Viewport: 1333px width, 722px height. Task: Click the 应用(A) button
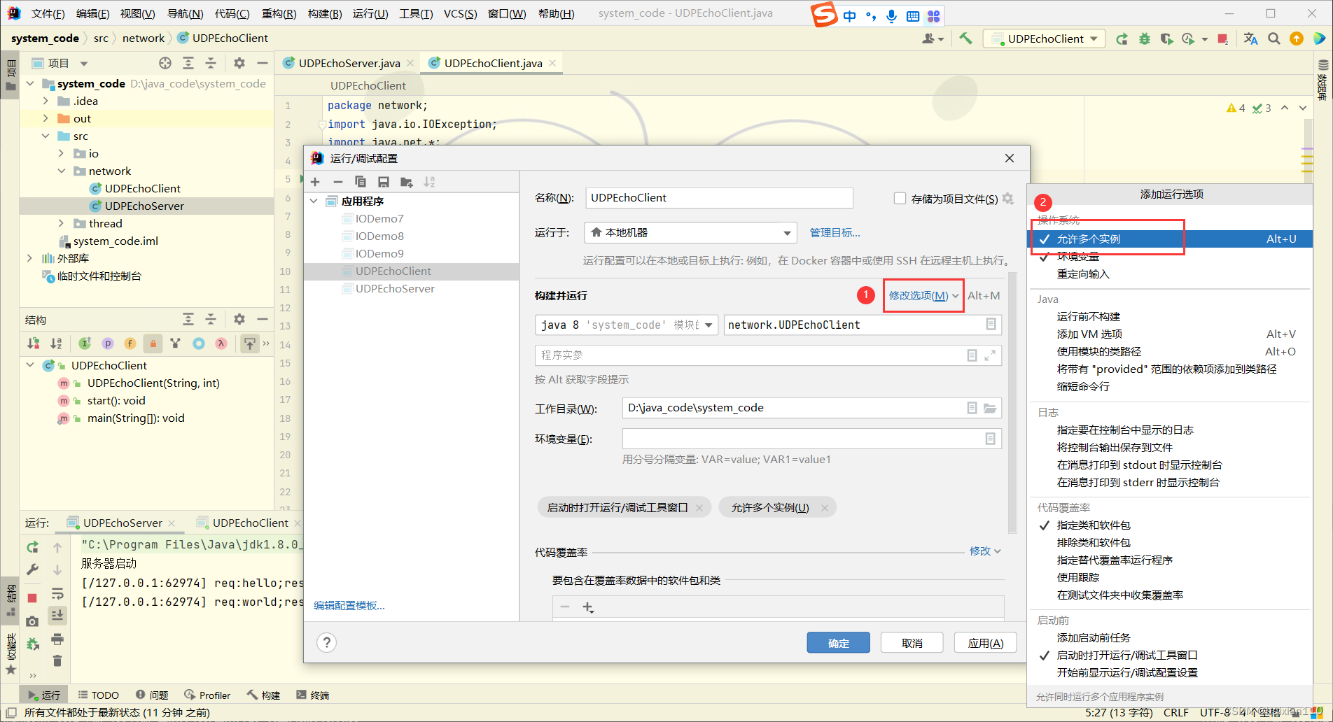[985, 643]
